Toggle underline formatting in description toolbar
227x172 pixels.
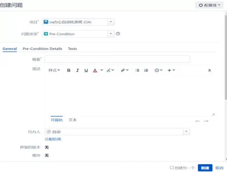coord(86,70)
